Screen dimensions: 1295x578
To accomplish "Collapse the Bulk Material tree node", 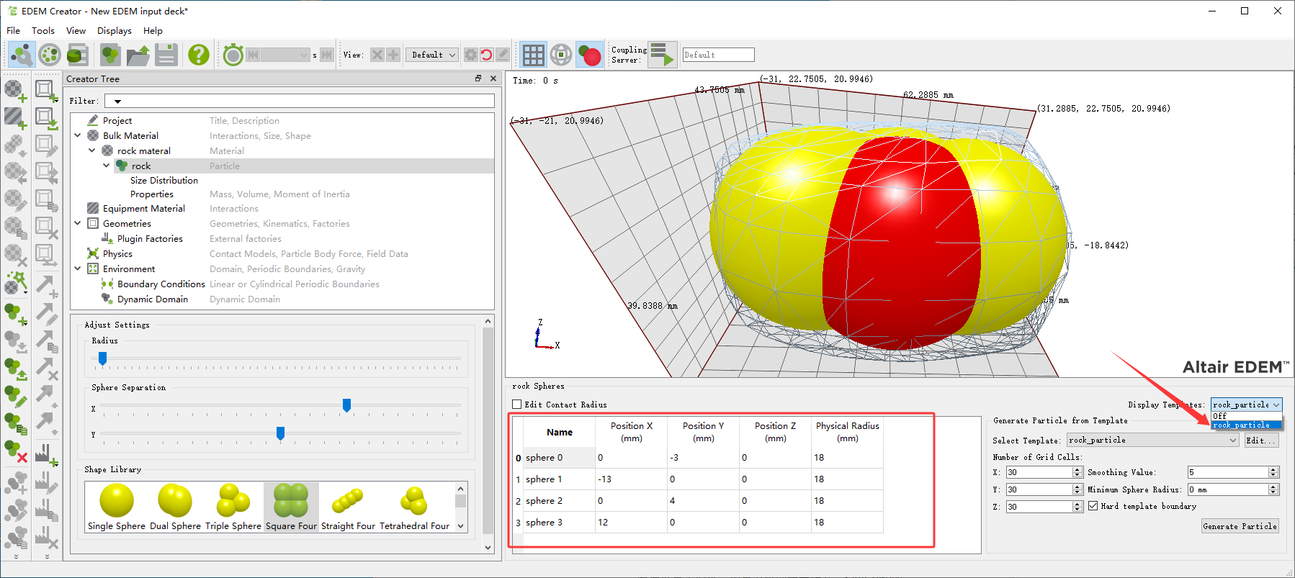I will pos(78,135).
